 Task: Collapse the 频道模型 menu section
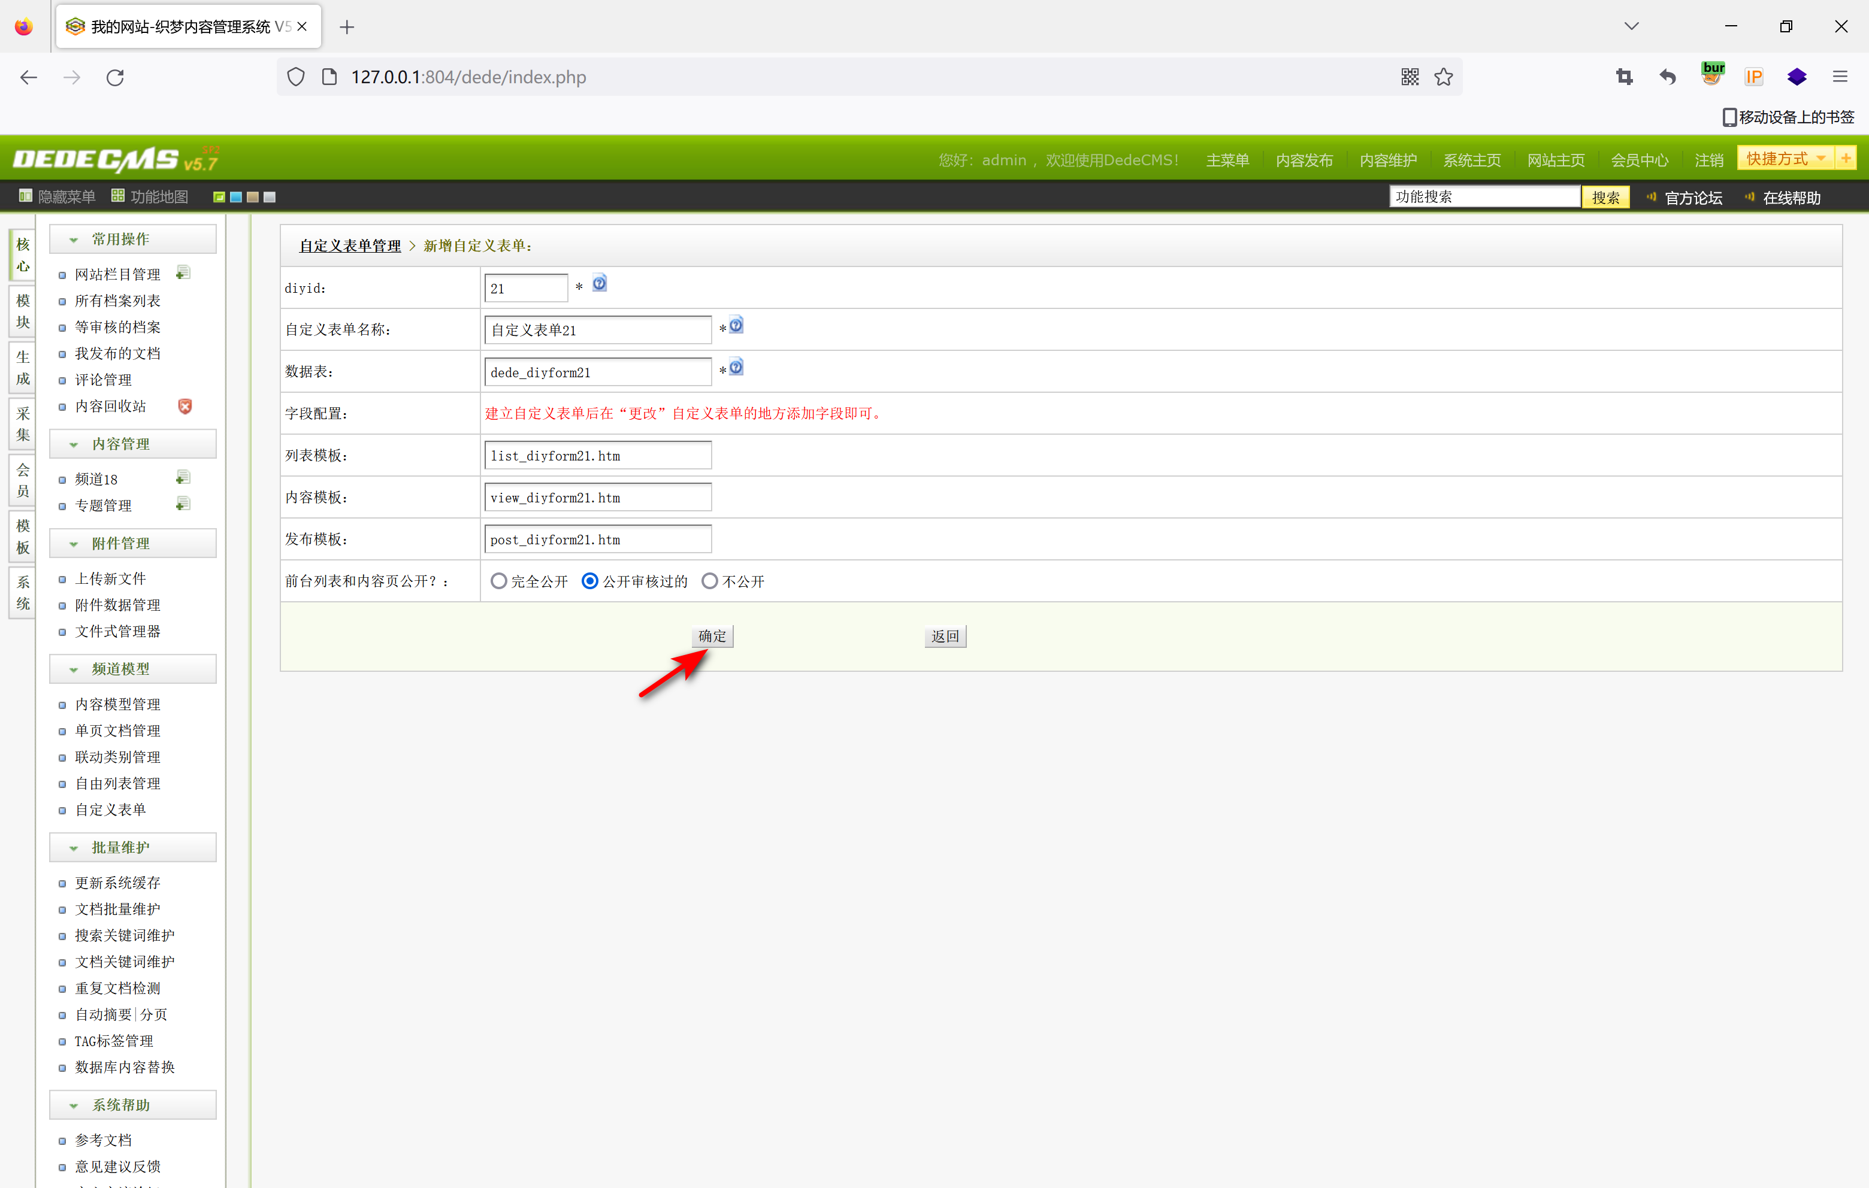(120, 669)
